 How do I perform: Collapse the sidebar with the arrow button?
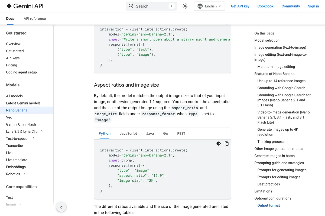pos(61,207)
